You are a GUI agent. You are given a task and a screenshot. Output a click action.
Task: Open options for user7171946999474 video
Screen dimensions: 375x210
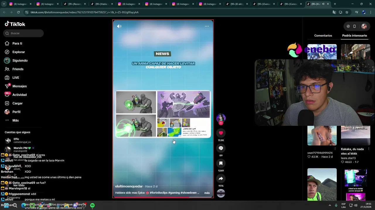335,149
